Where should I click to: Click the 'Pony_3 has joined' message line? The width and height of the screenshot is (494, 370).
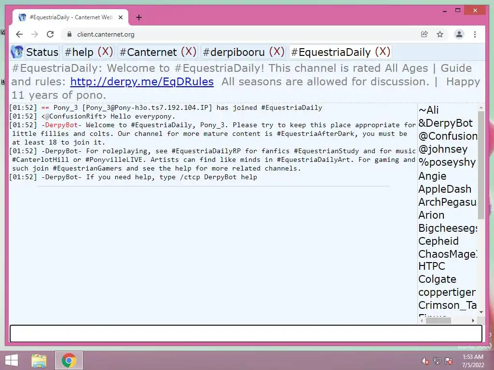click(x=166, y=107)
